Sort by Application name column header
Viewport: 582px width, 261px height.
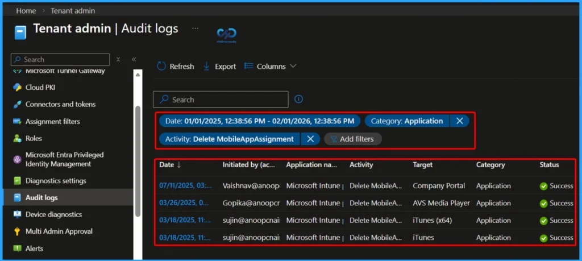pos(312,165)
